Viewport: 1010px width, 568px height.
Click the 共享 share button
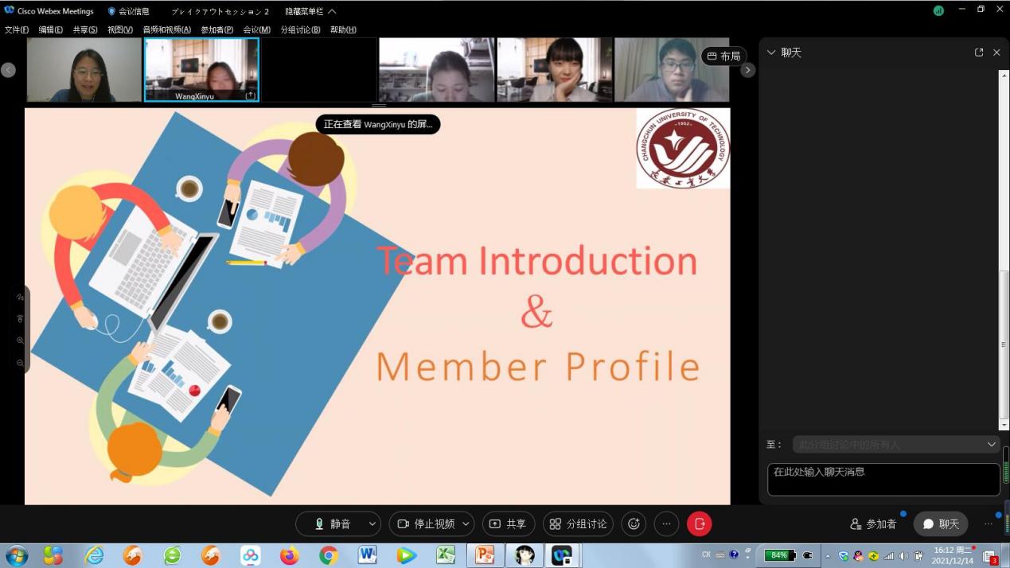(508, 523)
